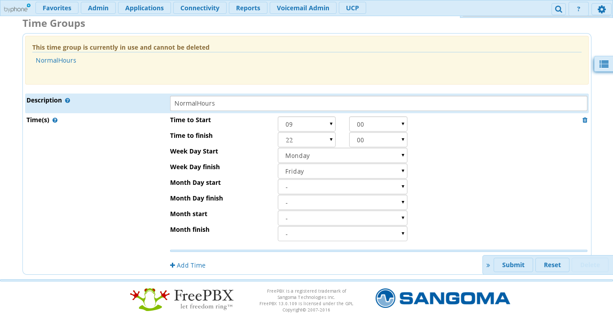
Task: Open the Connectivity menu
Action: (200, 8)
